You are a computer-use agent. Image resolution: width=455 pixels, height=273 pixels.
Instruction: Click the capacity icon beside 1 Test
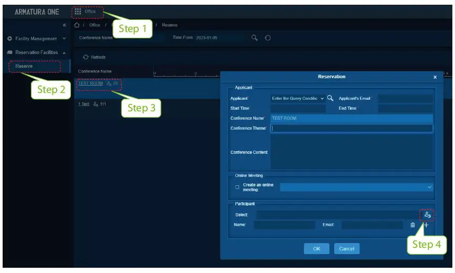(96, 104)
